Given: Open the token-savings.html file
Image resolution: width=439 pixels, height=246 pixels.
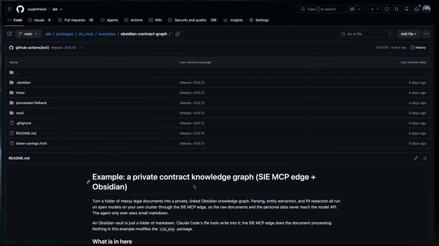Looking at the screenshot, I should coord(32,143).
